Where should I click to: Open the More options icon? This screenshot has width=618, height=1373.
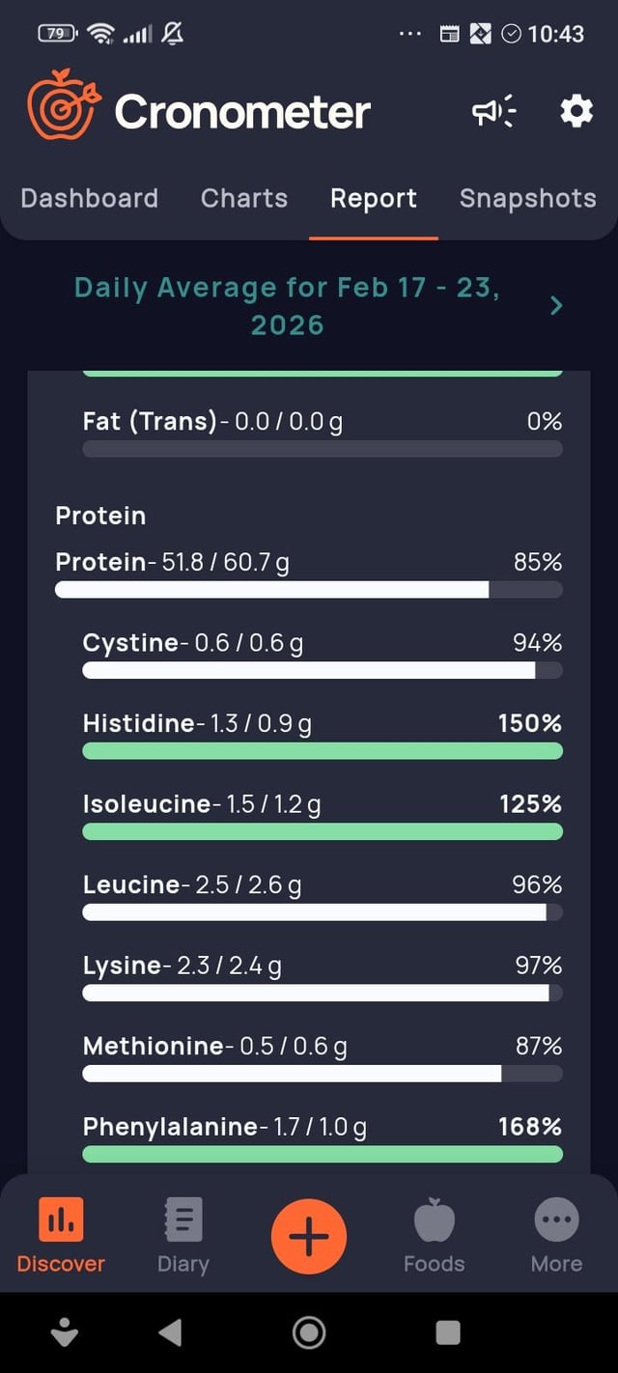(556, 1219)
